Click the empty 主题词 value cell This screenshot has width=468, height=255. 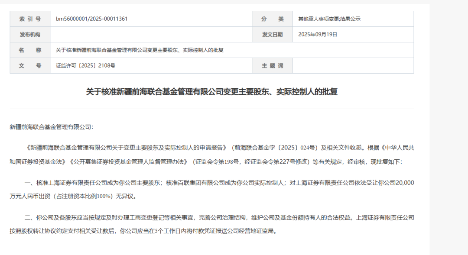353,66
